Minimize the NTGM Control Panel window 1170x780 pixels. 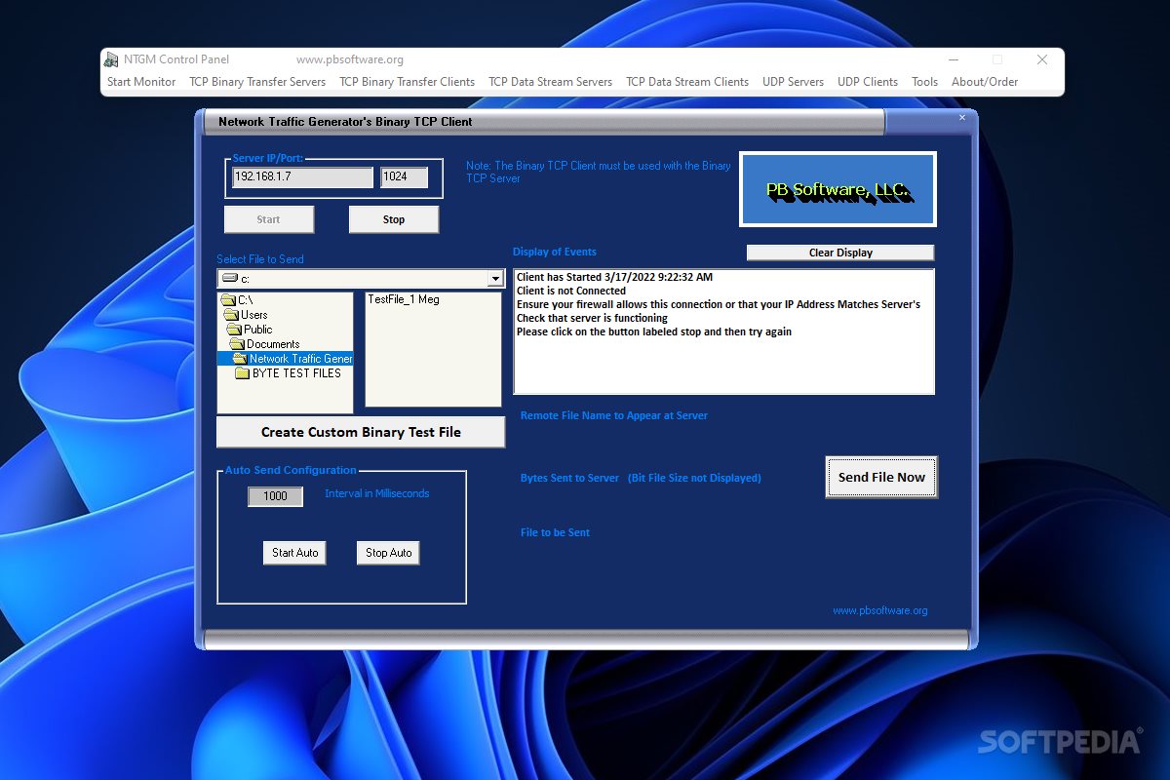[952, 59]
